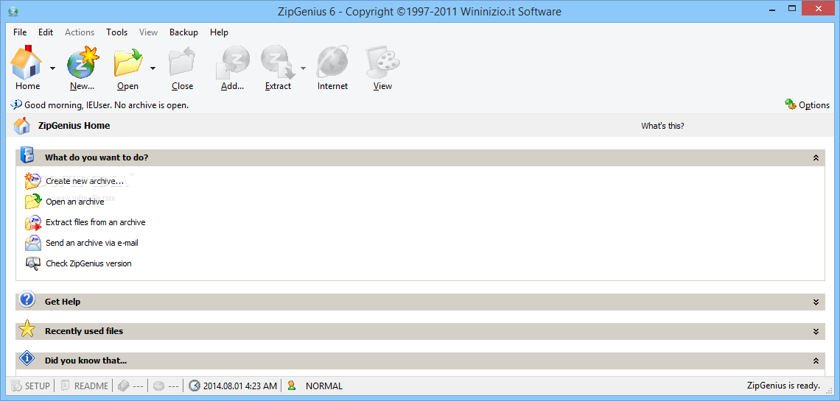Open the Actions menu

tap(80, 32)
